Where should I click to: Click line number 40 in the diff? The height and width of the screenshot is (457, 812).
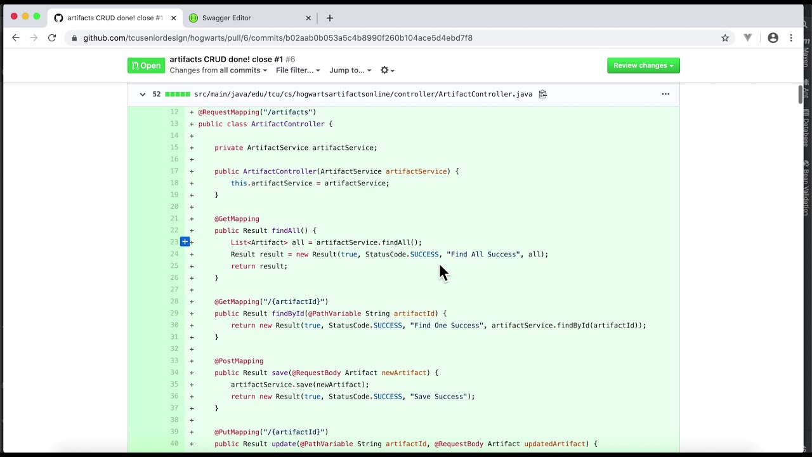point(174,444)
